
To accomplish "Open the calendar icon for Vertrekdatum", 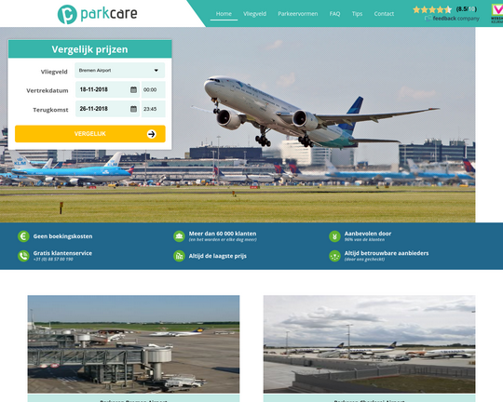I will [x=133, y=89].
